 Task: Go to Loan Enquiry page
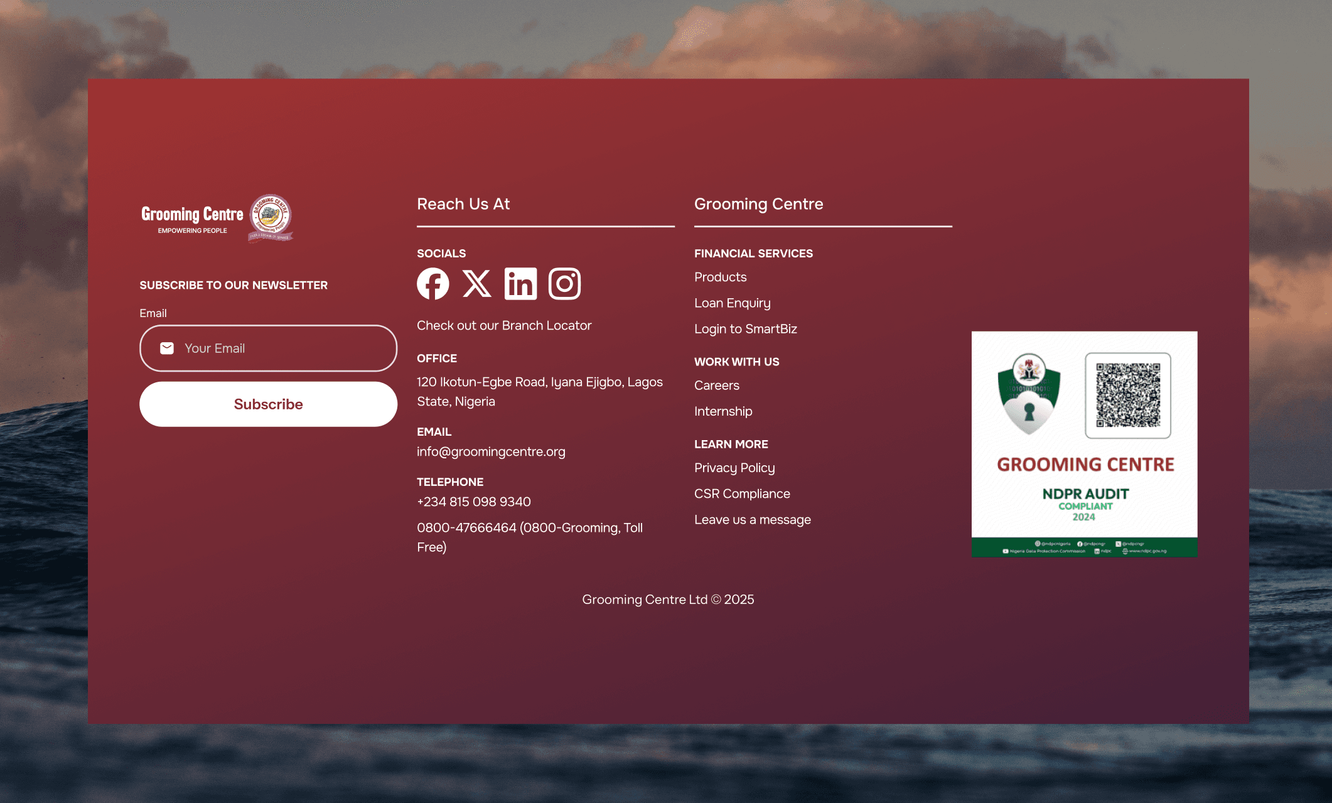click(x=732, y=303)
